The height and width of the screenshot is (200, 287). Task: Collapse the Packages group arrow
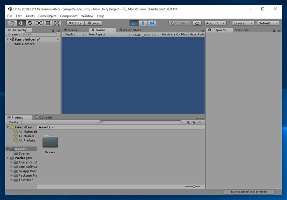tap(8, 158)
